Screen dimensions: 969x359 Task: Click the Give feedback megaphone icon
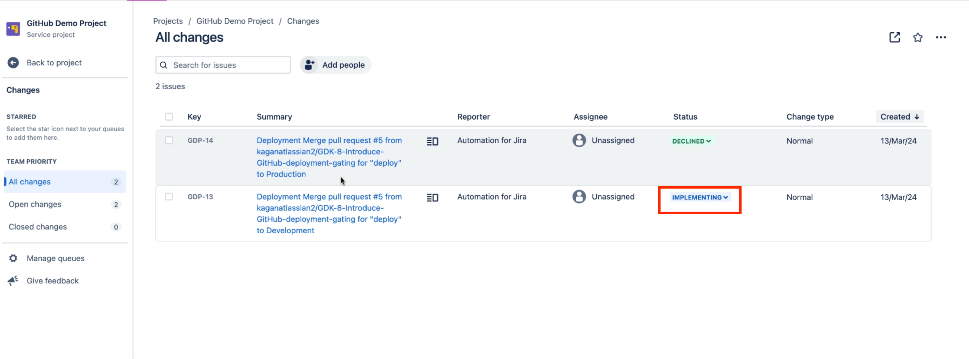(x=13, y=280)
